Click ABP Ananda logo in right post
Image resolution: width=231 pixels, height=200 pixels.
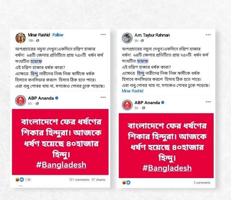[127, 105]
